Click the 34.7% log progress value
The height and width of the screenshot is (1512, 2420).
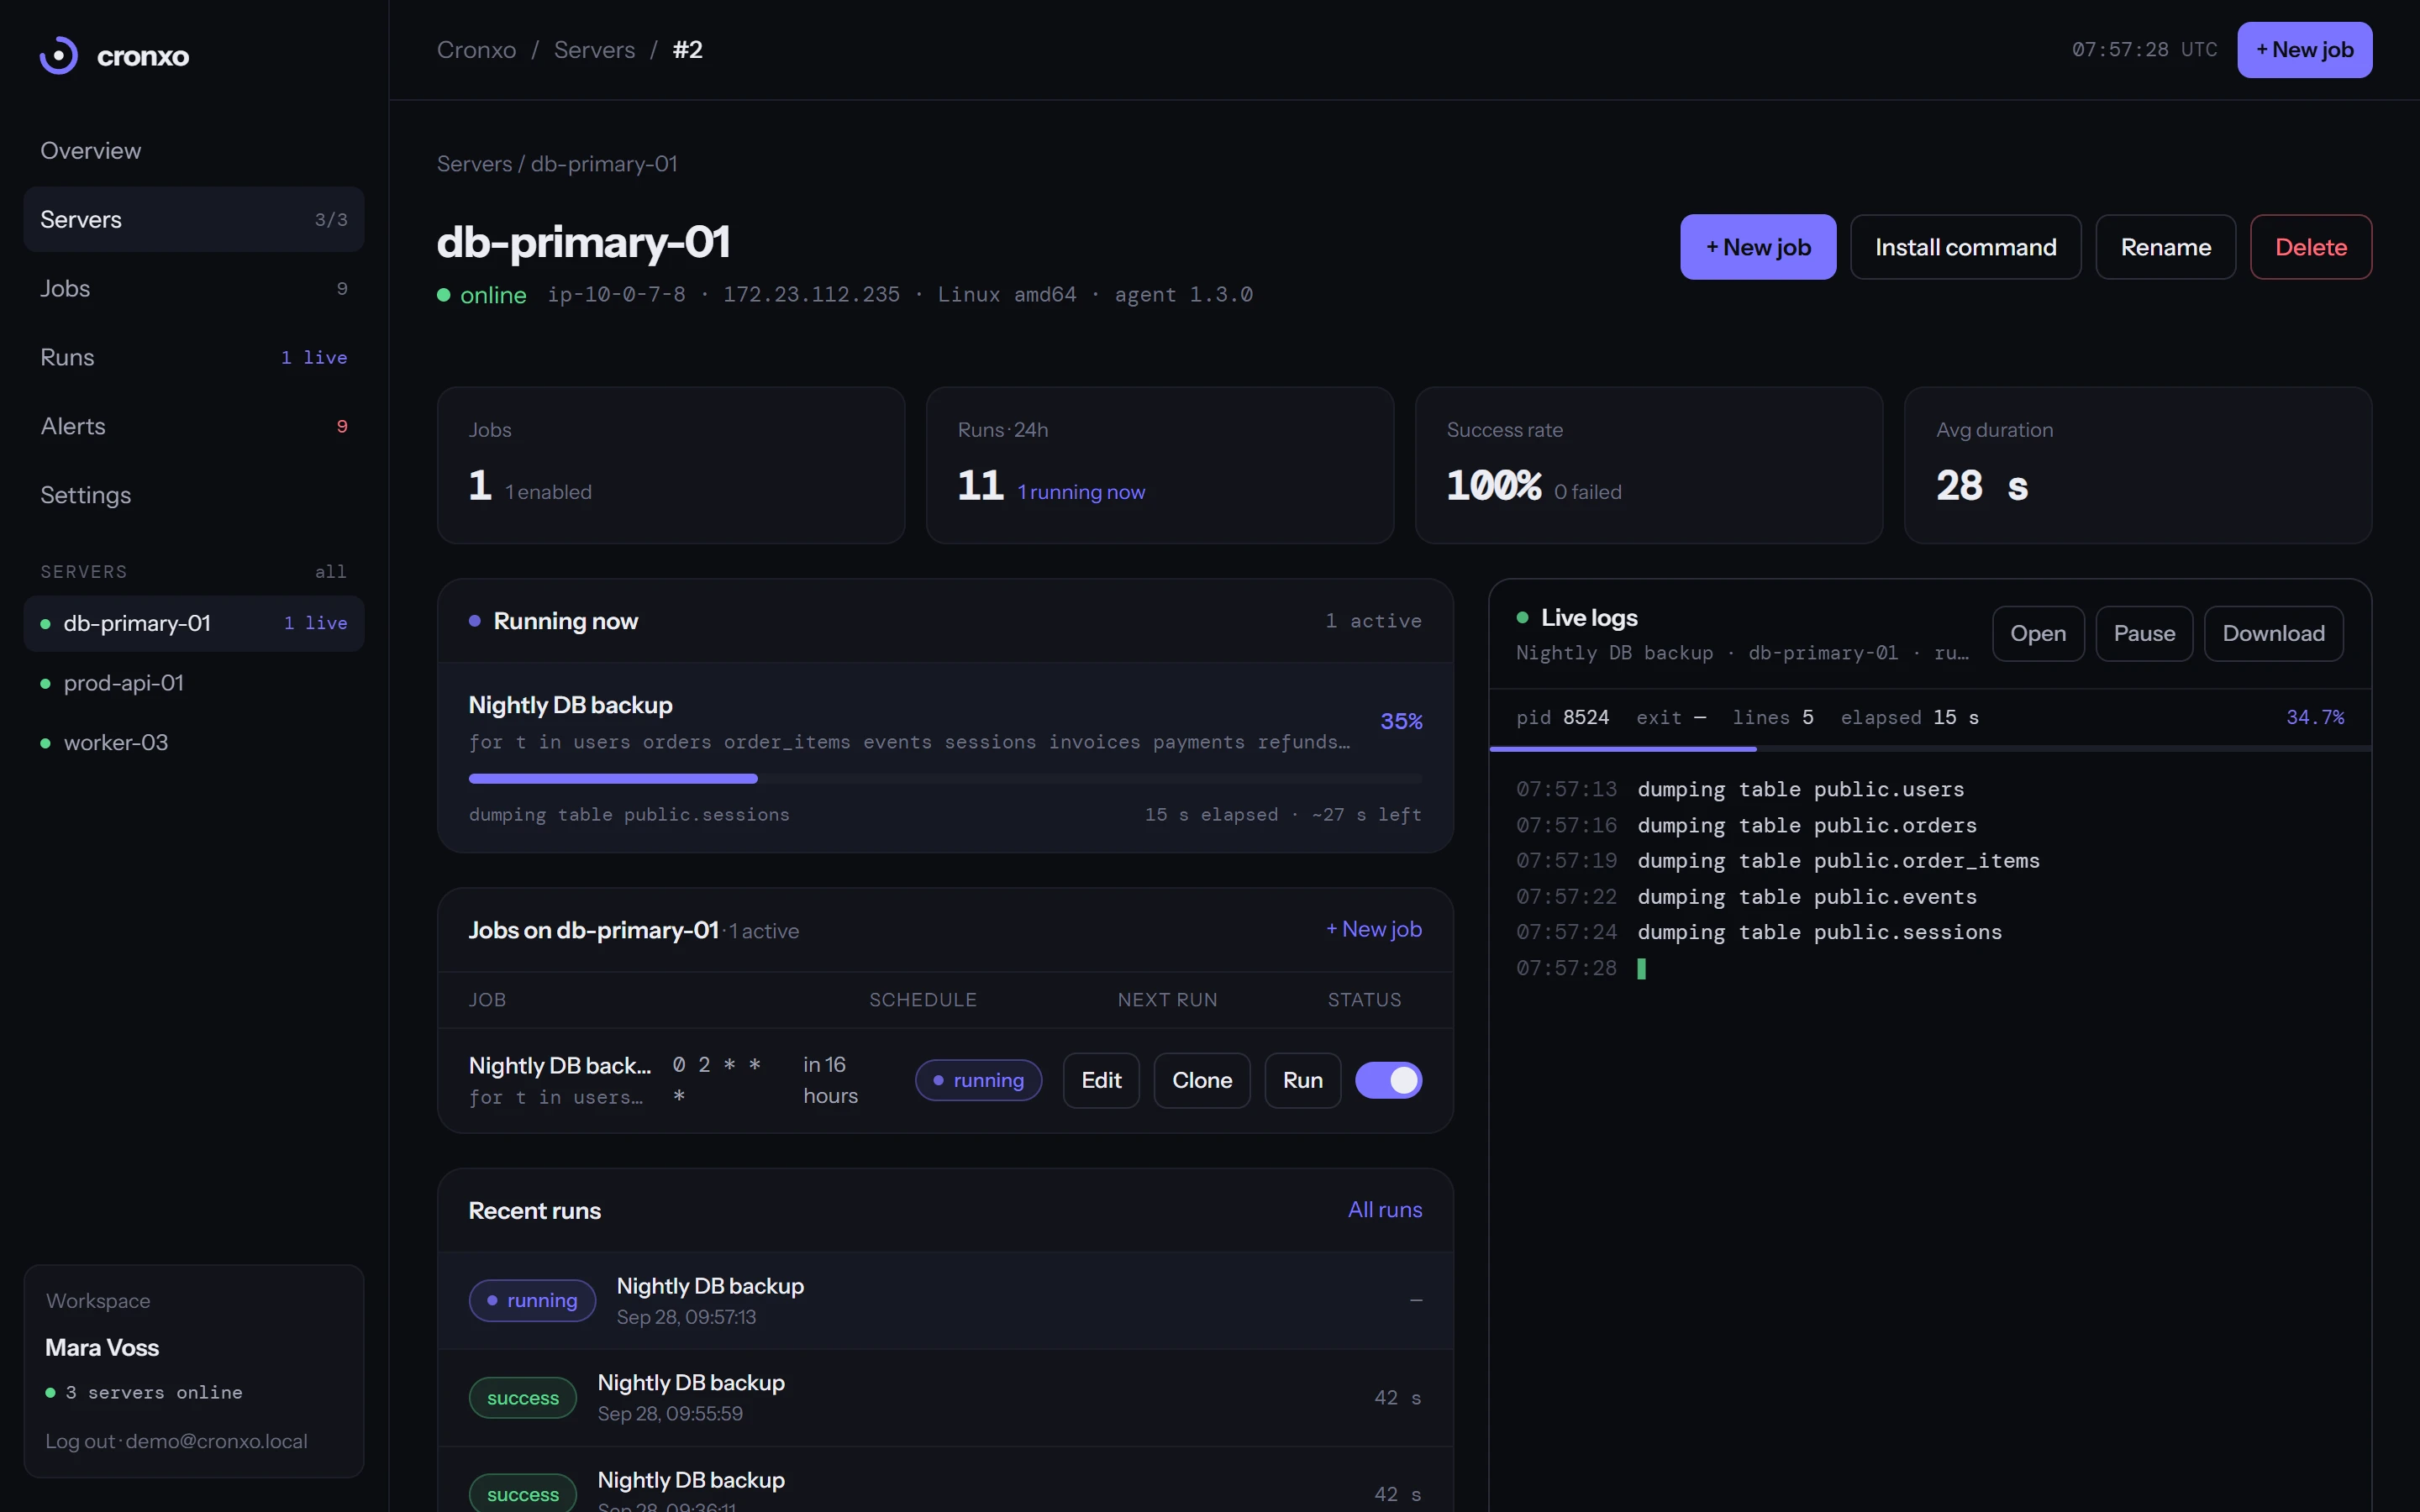[2315, 717]
